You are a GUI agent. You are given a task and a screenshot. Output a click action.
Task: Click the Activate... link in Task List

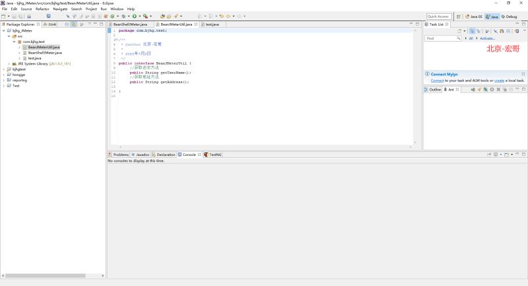(487, 38)
